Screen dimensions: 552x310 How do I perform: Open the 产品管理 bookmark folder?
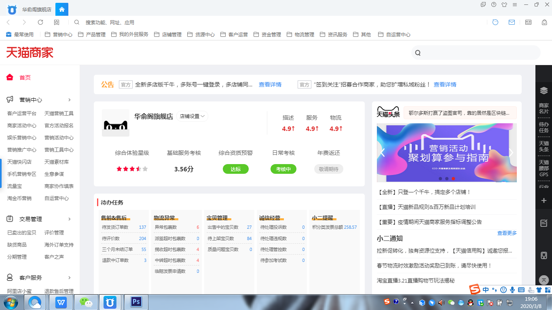tap(92, 34)
